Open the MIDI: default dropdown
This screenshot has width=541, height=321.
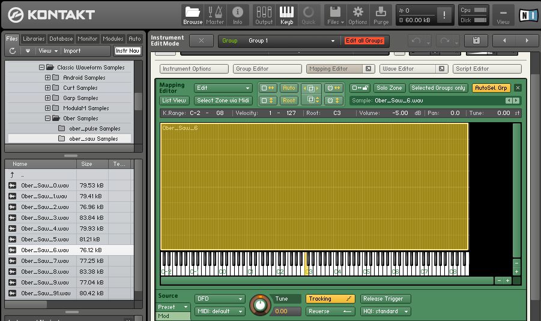220,311
